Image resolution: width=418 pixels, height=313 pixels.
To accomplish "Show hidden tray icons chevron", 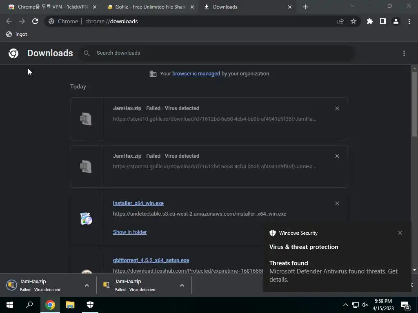I will 345,305.
